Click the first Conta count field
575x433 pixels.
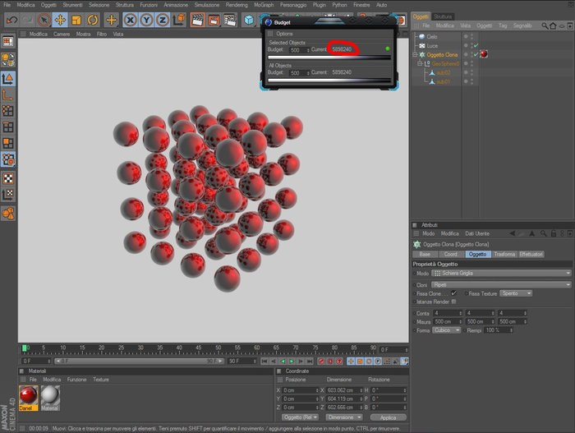(x=448, y=313)
